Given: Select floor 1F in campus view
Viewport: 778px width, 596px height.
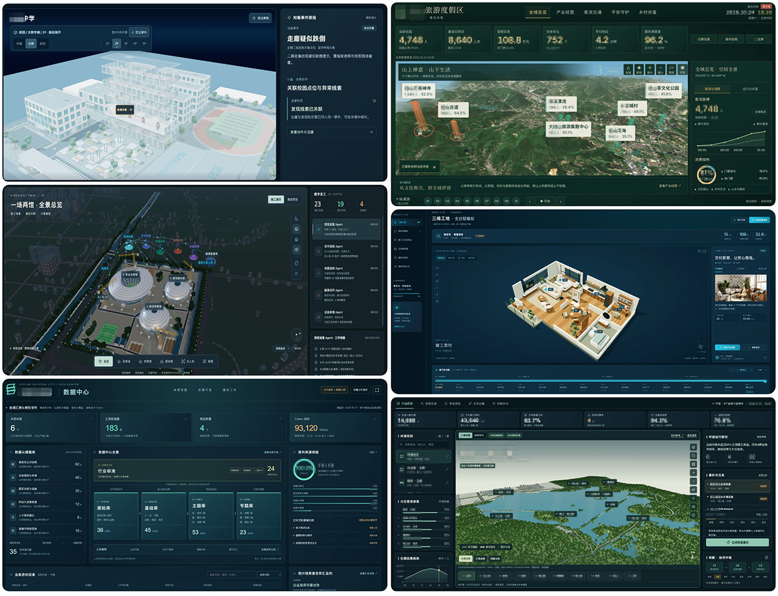Looking at the screenshot, I should [x=108, y=44].
